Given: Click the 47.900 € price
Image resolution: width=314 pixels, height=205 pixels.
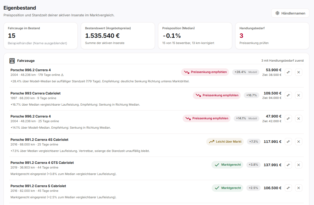Looking at the screenshot, I should pos(274,116).
